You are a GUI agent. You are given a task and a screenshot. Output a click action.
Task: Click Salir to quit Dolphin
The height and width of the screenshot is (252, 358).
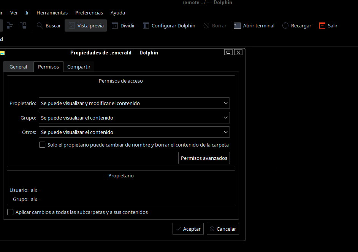[x=328, y=26]
